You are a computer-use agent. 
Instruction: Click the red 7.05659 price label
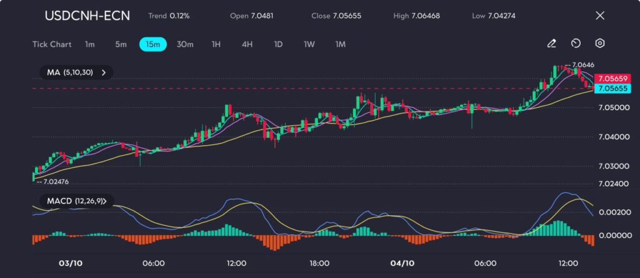(612, 79)
